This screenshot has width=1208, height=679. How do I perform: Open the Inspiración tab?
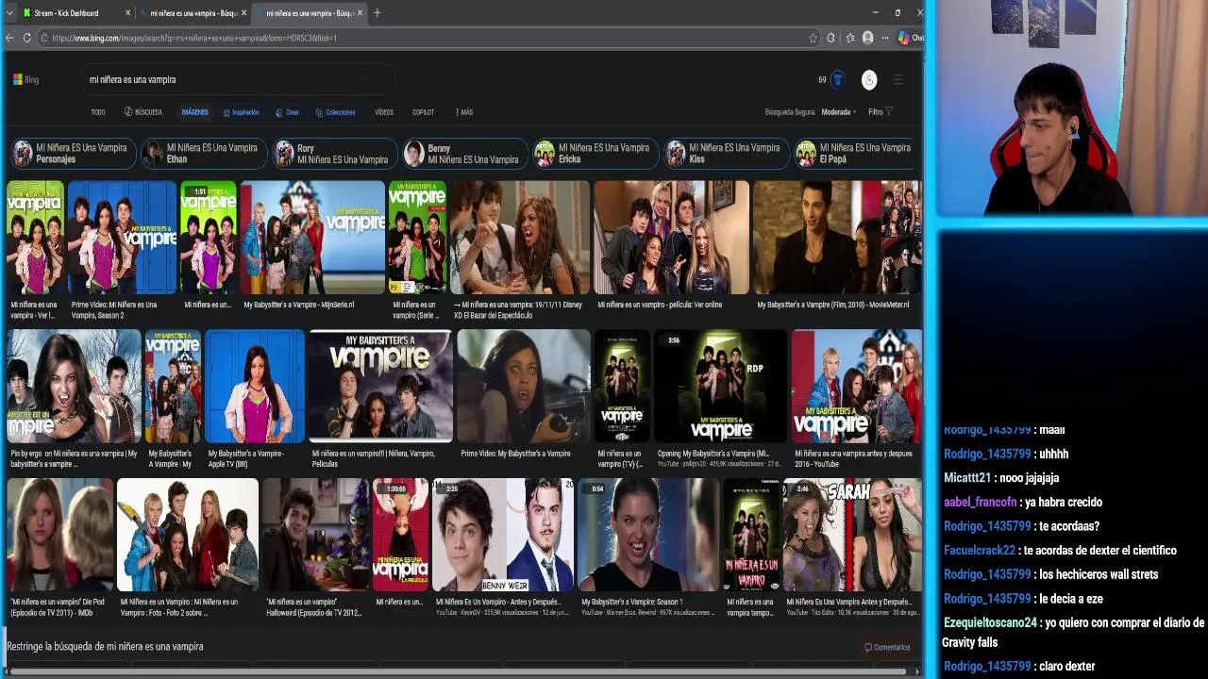[241, 112]
